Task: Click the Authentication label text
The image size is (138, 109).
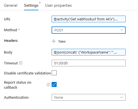Action: (x=16, y=97)
